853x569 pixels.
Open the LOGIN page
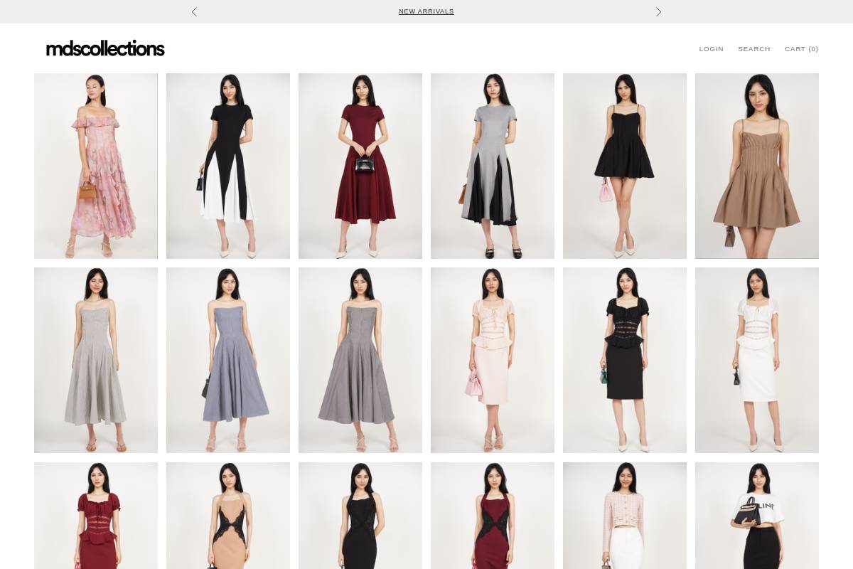coord(711,49)
